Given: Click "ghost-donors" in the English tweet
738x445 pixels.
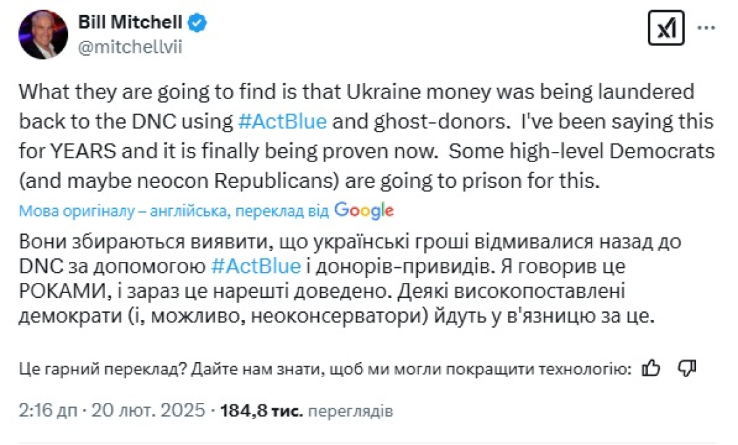Looking at the screenshot, I should pyautogui.click(x=387, y=121).
